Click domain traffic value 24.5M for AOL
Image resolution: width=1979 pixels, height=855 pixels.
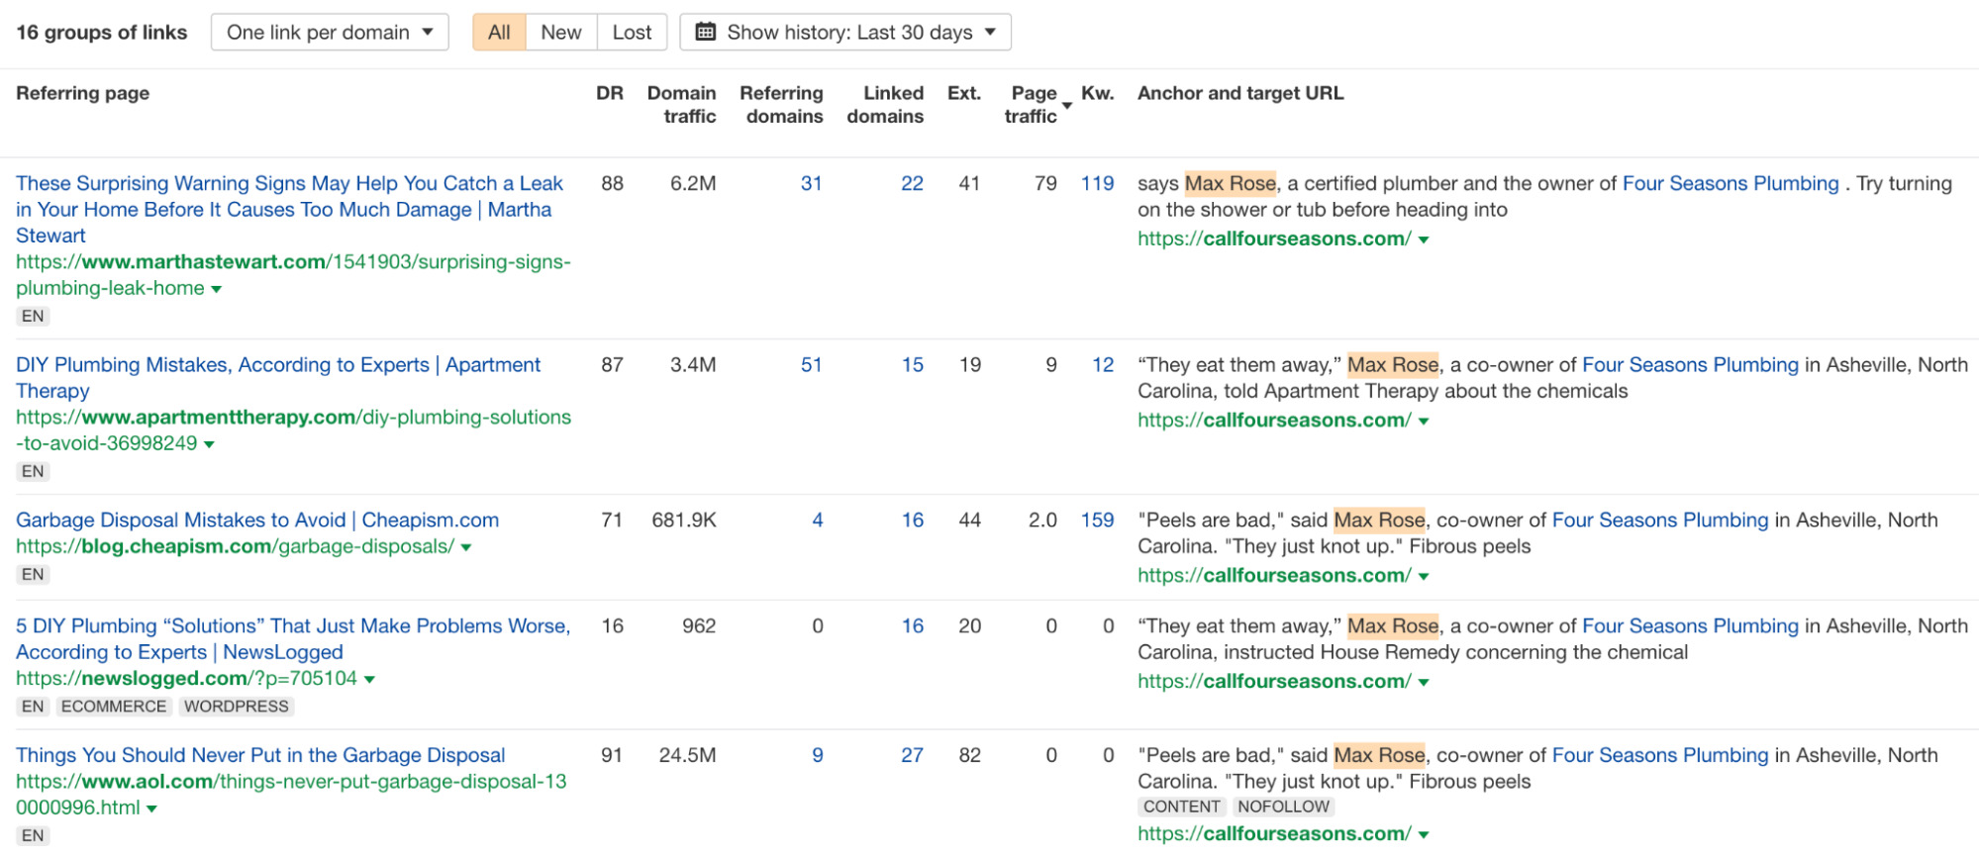(687, 755)
